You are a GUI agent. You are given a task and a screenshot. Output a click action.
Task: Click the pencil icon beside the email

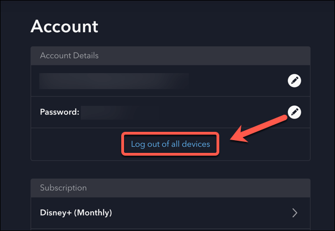pyautogui.click(x=295, y=81)
